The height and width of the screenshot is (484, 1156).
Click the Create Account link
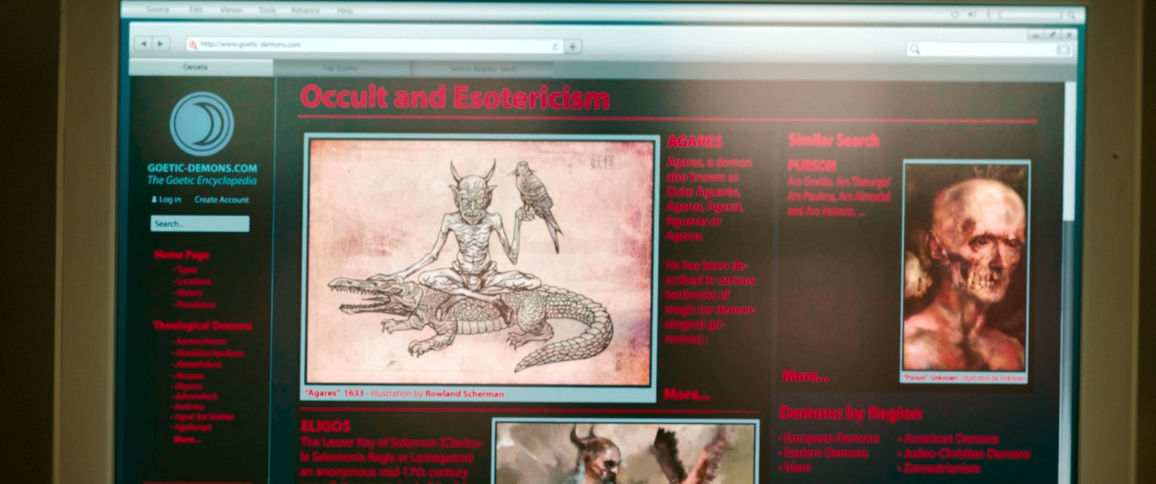click(x=221, y=200)
